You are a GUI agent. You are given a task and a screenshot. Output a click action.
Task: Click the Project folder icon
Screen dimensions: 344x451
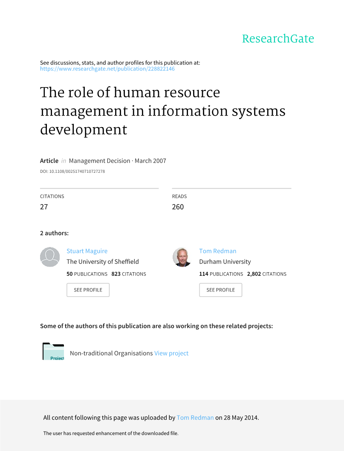coord(53,352)
